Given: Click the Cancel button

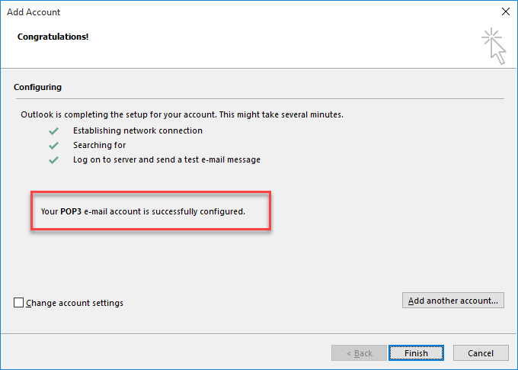Looking at the screenshot, I should (481, 353).
